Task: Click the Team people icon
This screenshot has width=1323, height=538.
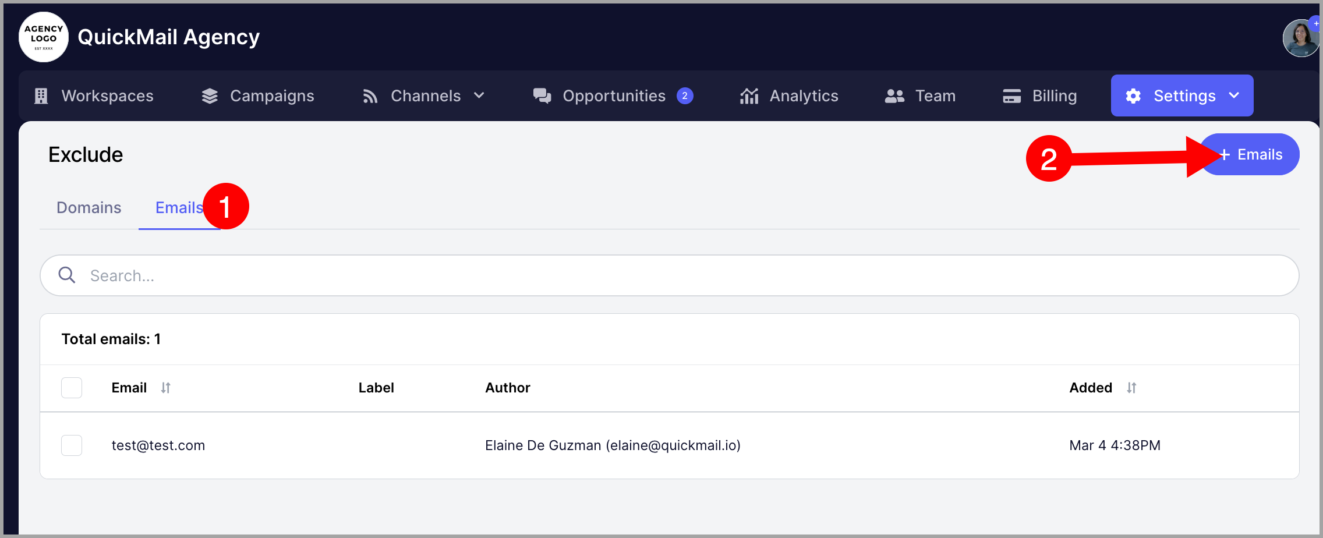Action: [895, 96]
